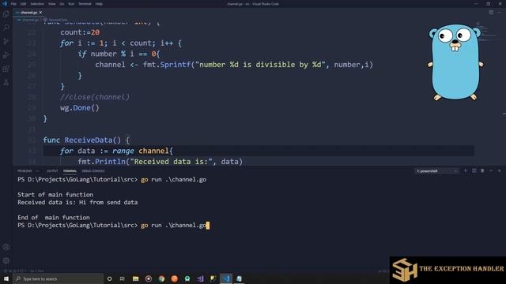
Task: Open the Terminal menu
Action: 85,4
